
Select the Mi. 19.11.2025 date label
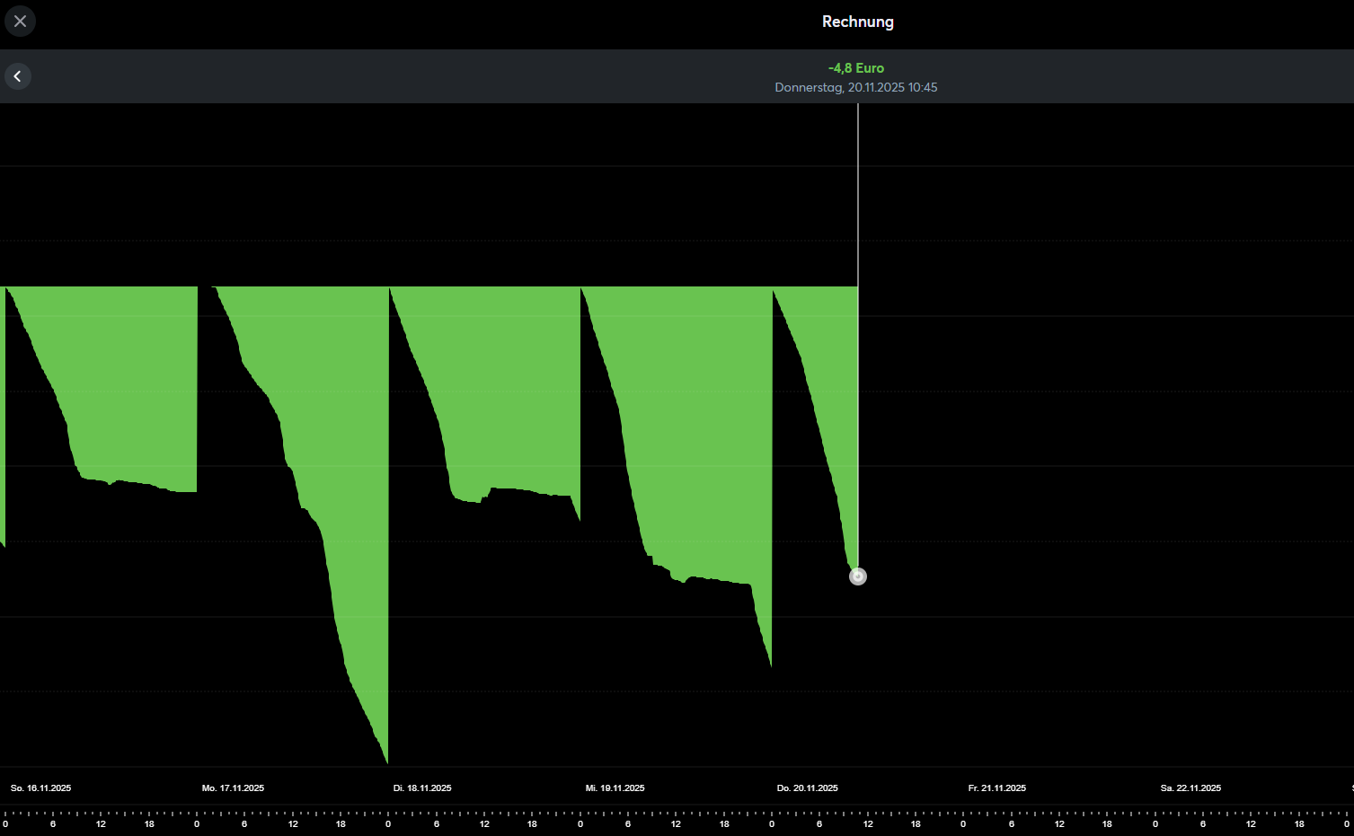[x=615, y=788]
